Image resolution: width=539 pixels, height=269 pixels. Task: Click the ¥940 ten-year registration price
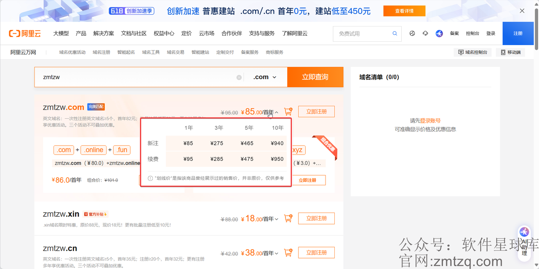(277, 144)
